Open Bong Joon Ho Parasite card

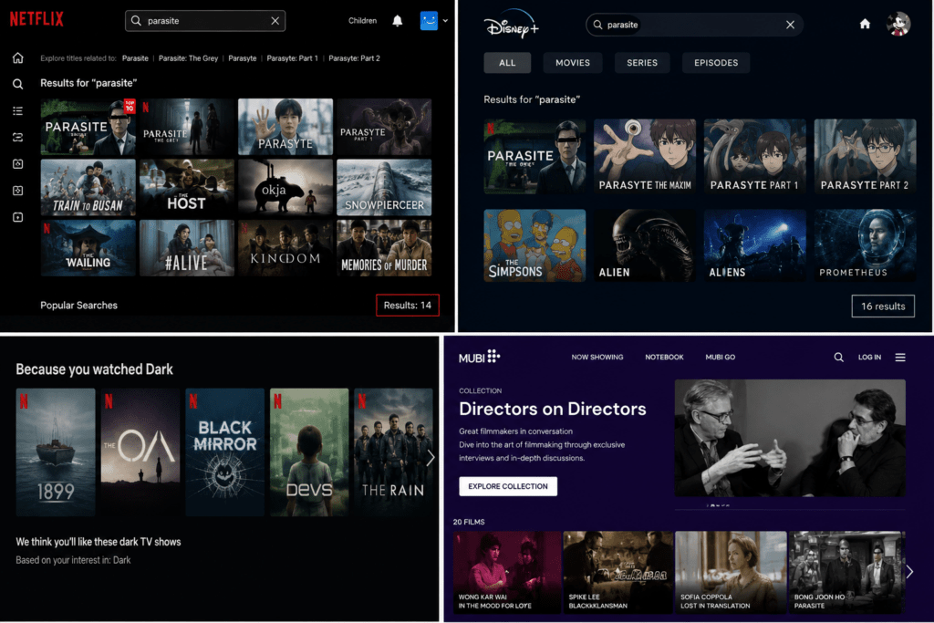pos(846,572)
